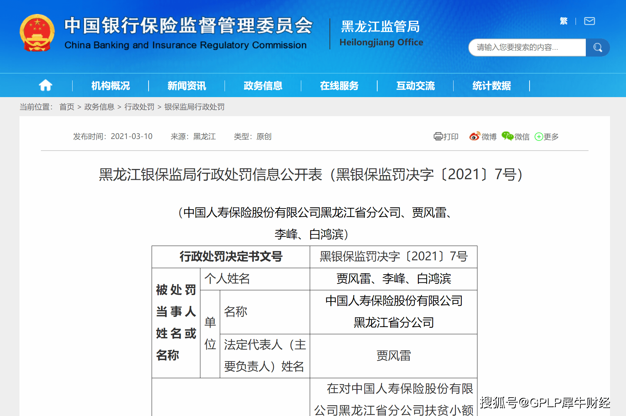Click the green plus more-sharing icon
Screen dimensions: 626x416
539,137
